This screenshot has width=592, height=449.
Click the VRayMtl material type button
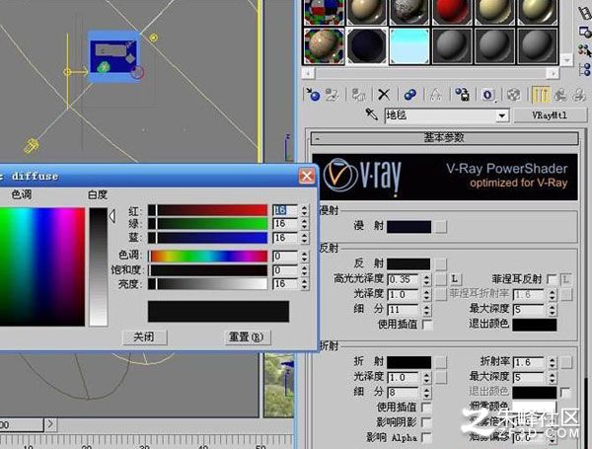551,115
